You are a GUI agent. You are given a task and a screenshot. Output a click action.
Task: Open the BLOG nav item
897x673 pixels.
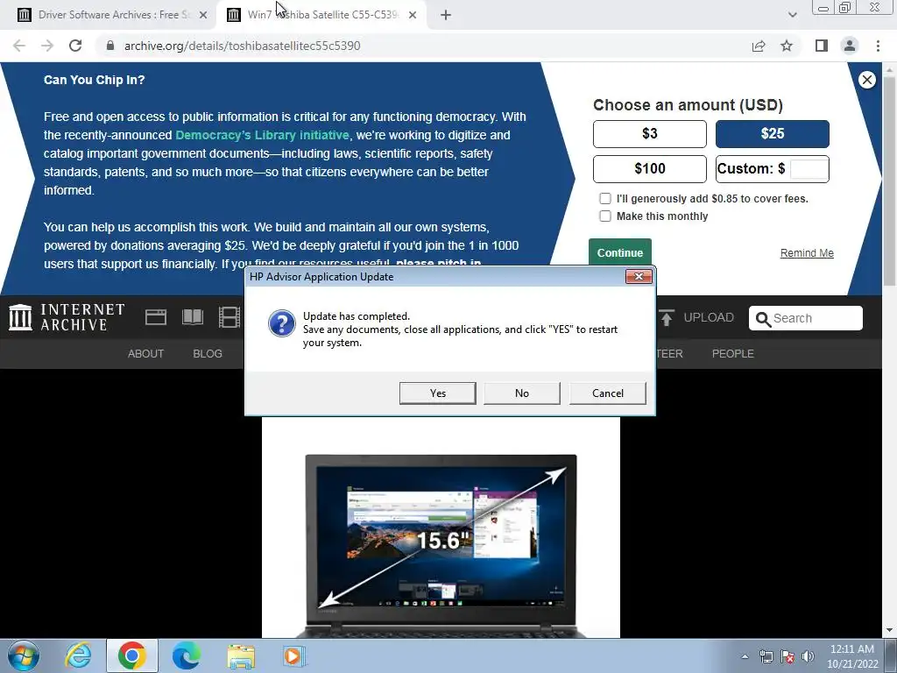point(208,354)
